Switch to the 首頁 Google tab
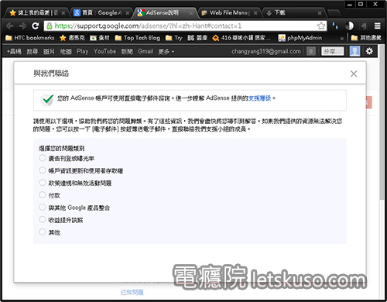Screen dimensions: 387x302 [101, 12]
